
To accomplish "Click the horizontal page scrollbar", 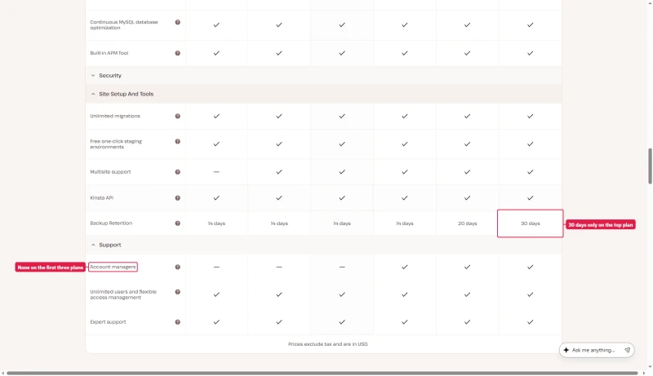I will (x=322, y=373).
